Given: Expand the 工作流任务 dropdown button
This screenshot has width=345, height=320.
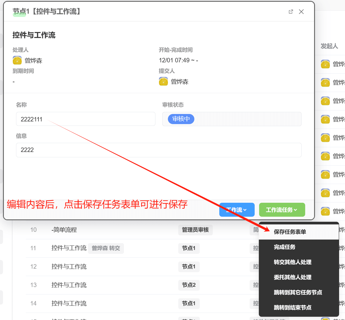Looking at the screenshot, I should coord(282,210).
